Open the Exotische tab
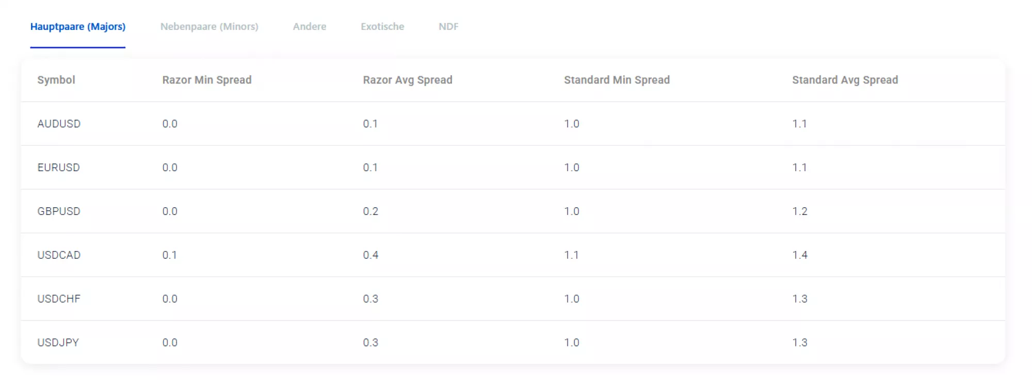 (382, 27)
